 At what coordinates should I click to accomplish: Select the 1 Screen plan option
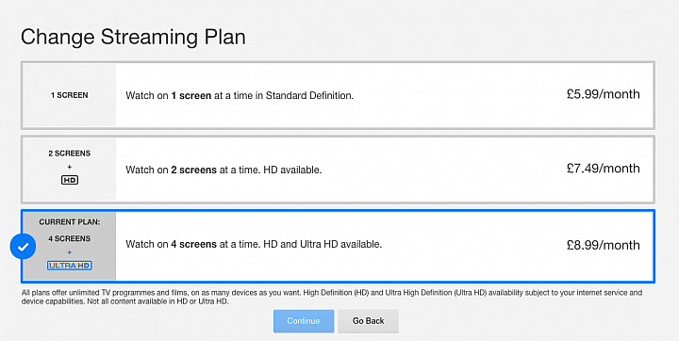(338, 95)
